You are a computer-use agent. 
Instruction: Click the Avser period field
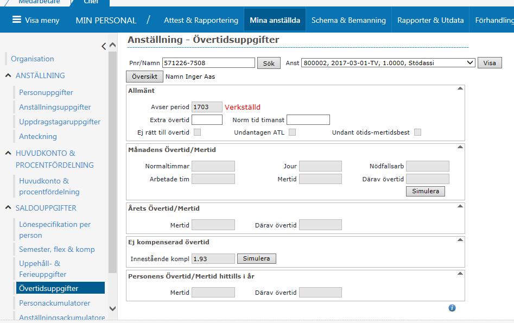[207, 107]
